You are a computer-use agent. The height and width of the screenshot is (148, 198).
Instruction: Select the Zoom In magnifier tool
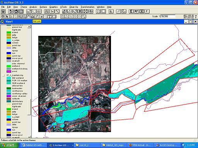tap(20, 17)
